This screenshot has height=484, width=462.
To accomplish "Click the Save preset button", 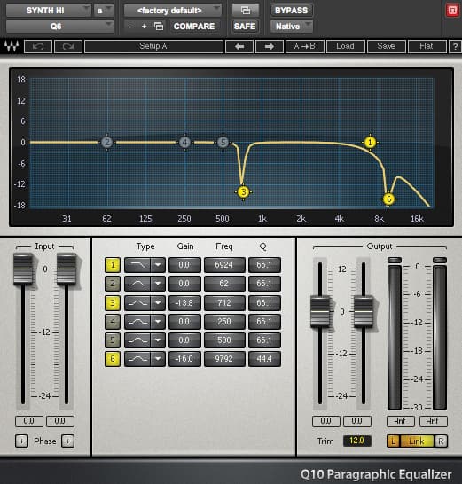I will pyautogui.click(x=386, y=47).
